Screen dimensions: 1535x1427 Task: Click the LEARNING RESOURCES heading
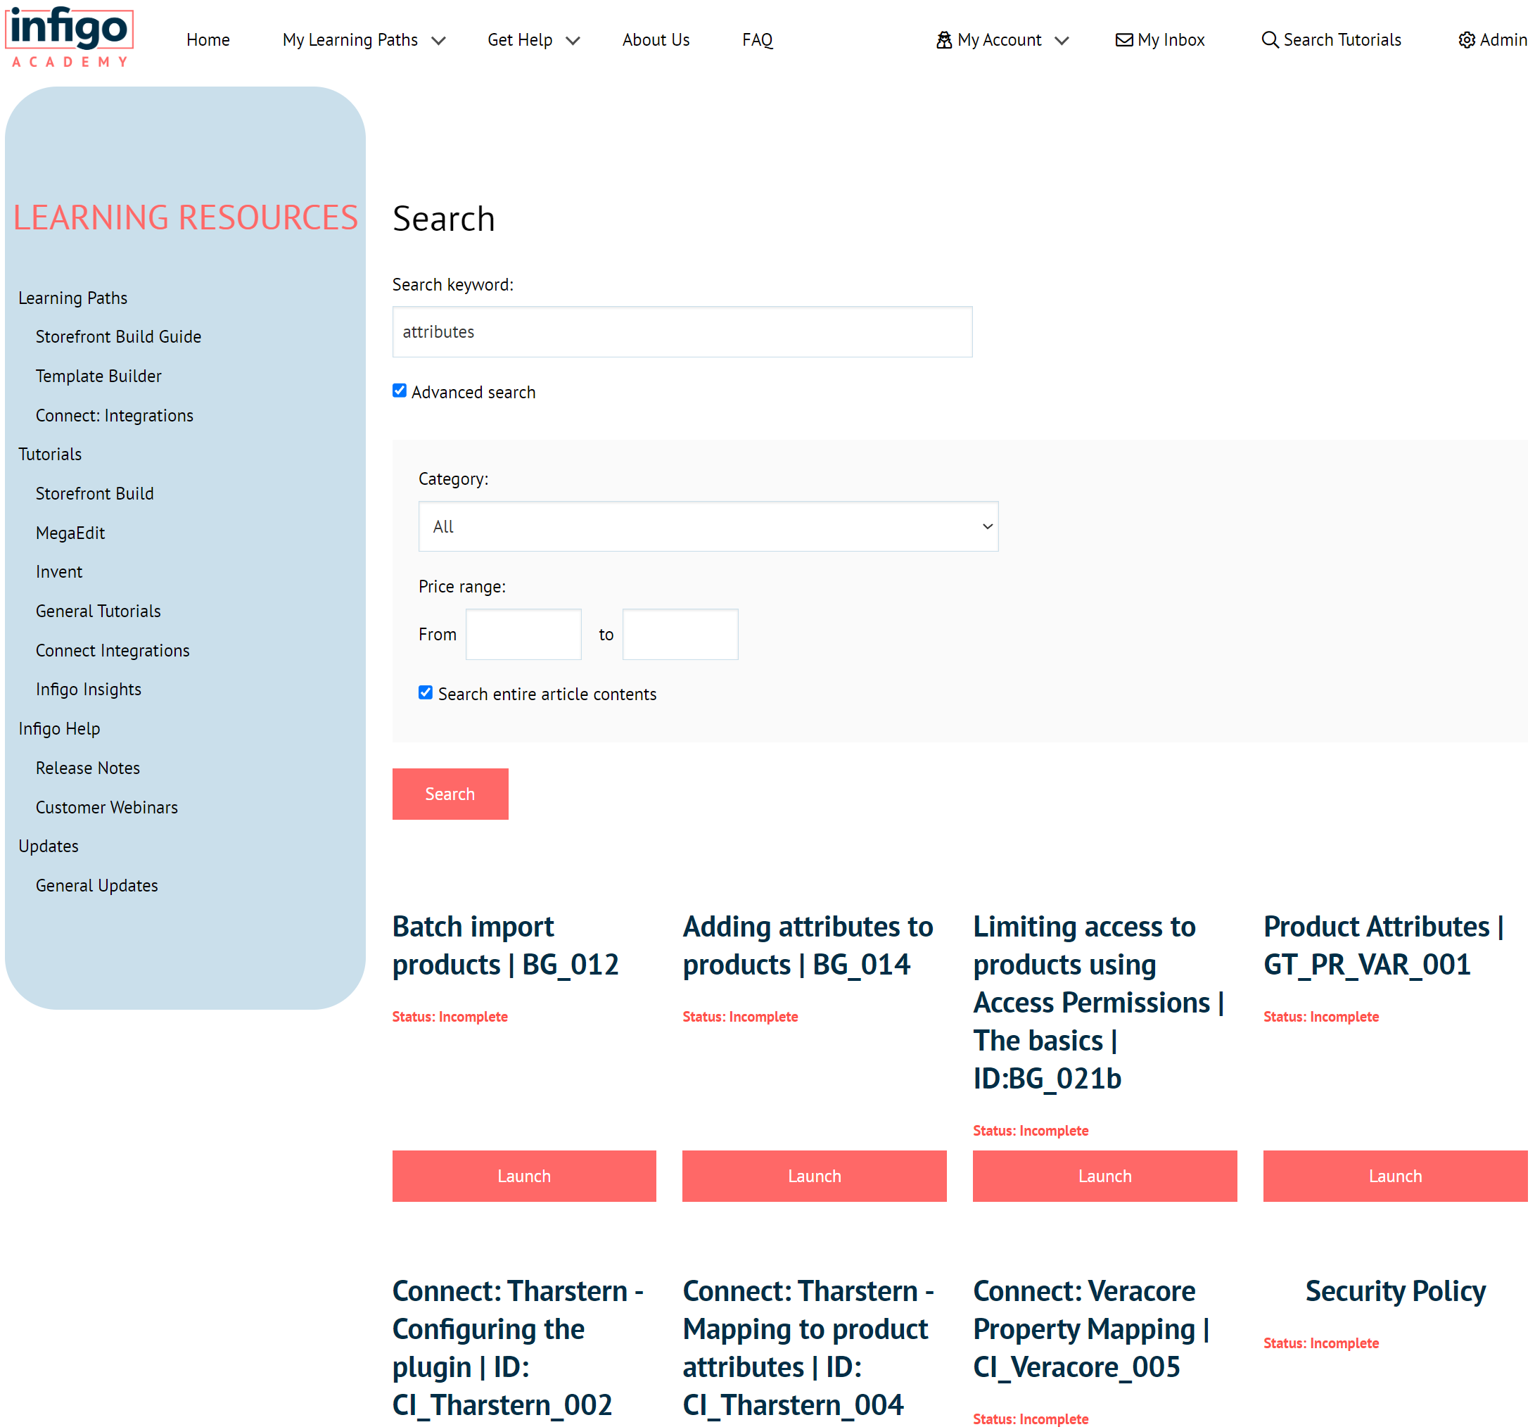click(x=185, y=217)
